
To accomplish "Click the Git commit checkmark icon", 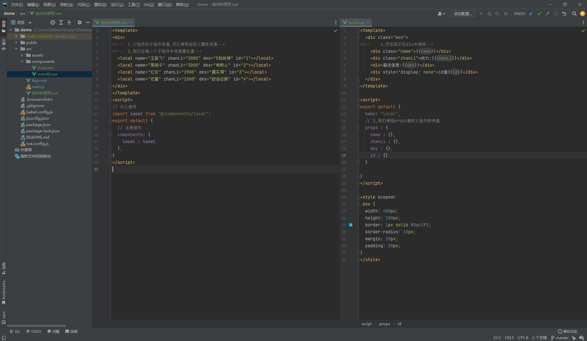I will click(x=539, y=14).
